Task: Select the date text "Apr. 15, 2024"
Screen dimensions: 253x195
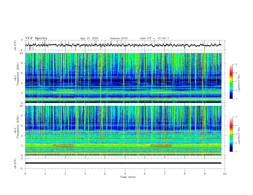Action: pyautogui.click(x=89, y=38)
